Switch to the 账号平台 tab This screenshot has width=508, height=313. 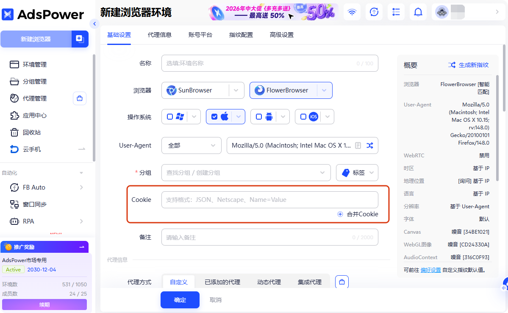click(x=200, y=35)
